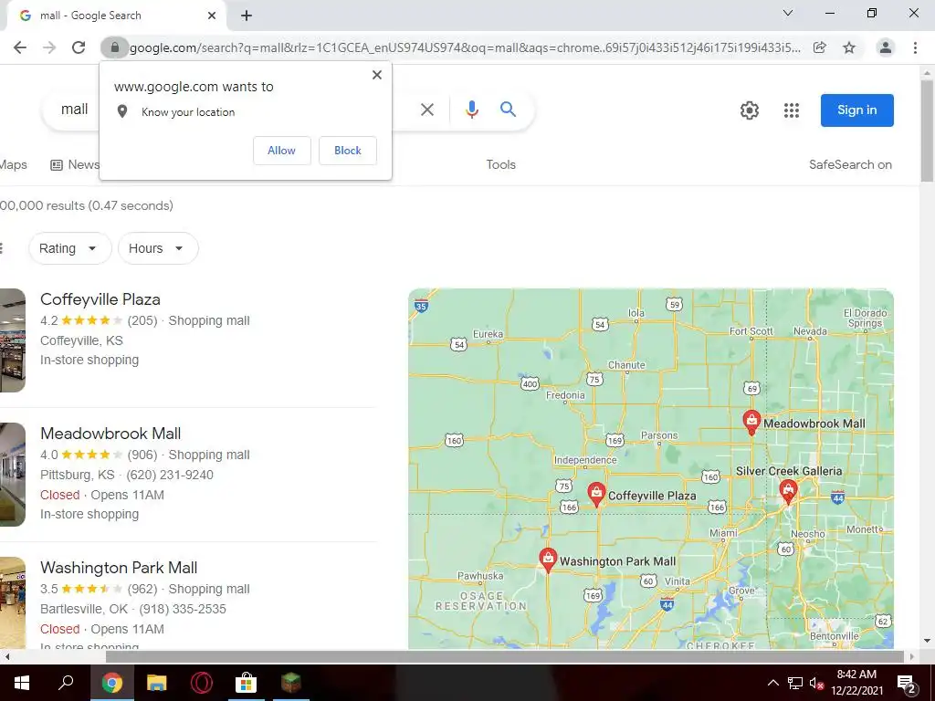Clear the search box text
935x701 pixels.
pos(427,110)
